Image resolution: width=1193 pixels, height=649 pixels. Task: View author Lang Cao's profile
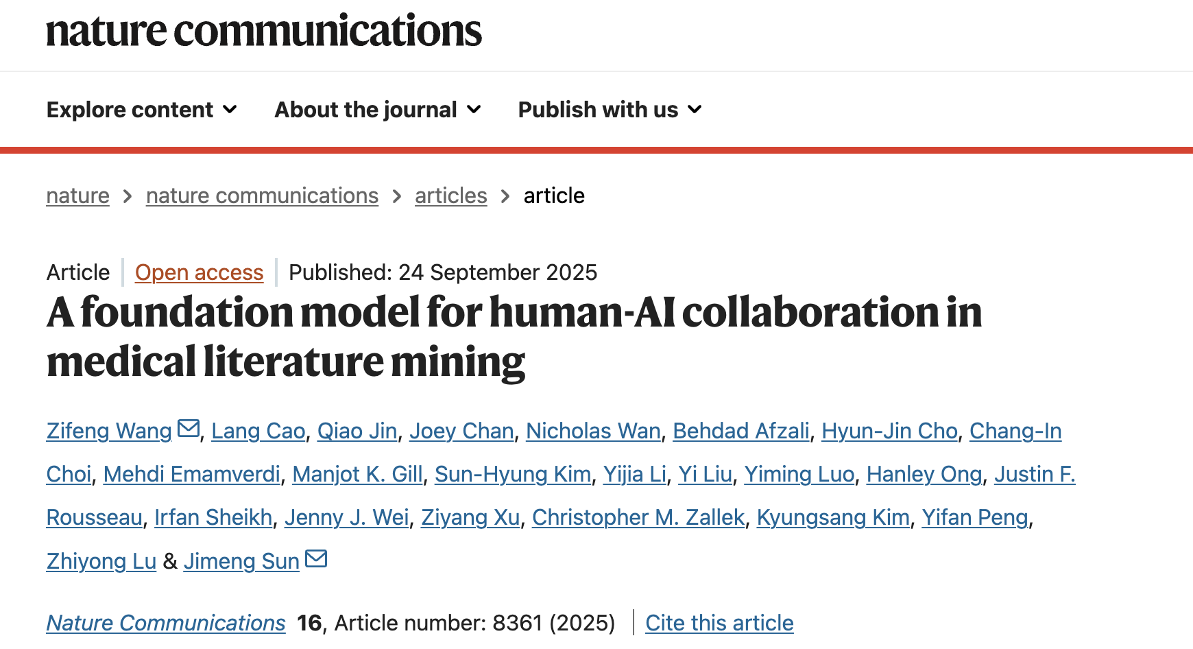point(258,431)
